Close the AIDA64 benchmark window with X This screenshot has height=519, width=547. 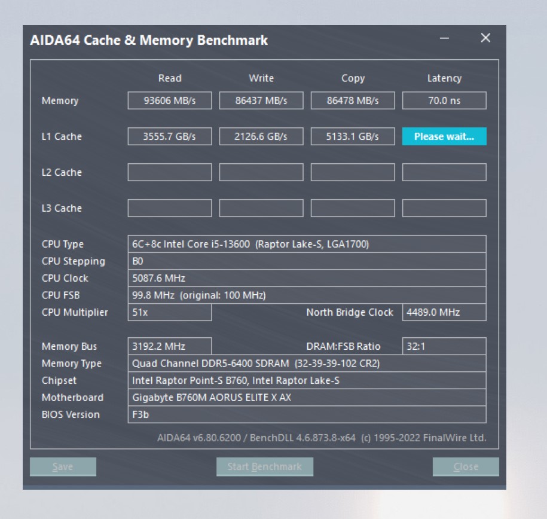pyautogui.click(x=485, y=38)
